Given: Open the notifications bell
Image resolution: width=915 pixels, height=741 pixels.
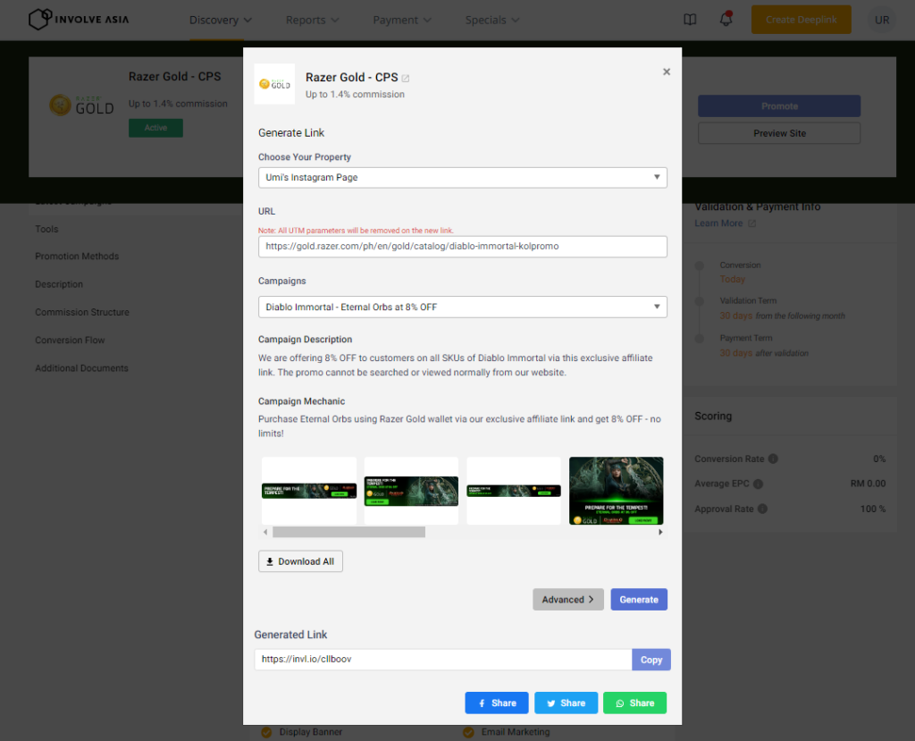Looking at the screenshot, I should (x=726, y=20).
